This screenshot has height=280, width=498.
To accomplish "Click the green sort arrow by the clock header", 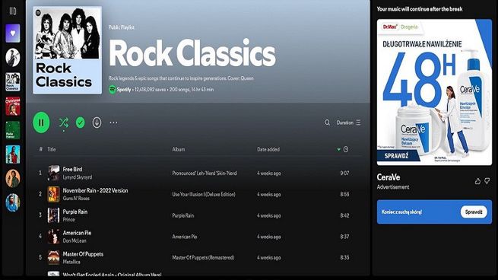I will pyautogui.click(x=338, y=149).
